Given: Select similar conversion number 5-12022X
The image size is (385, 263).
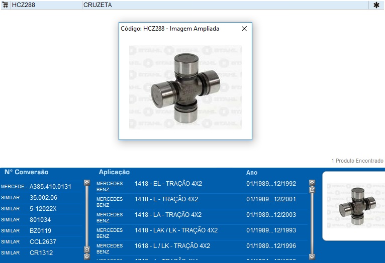Looking at the screenshot, I should pos(43,209).
